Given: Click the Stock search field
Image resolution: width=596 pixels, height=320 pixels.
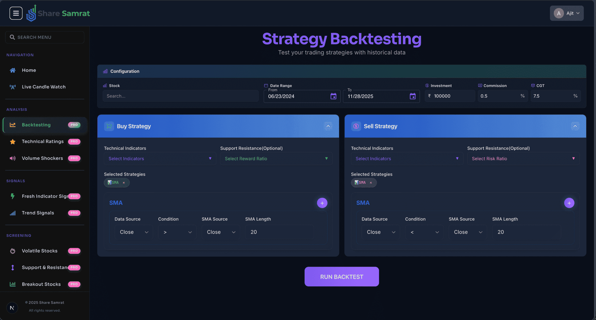Looking at the screenshot, I should click(181, 96).
